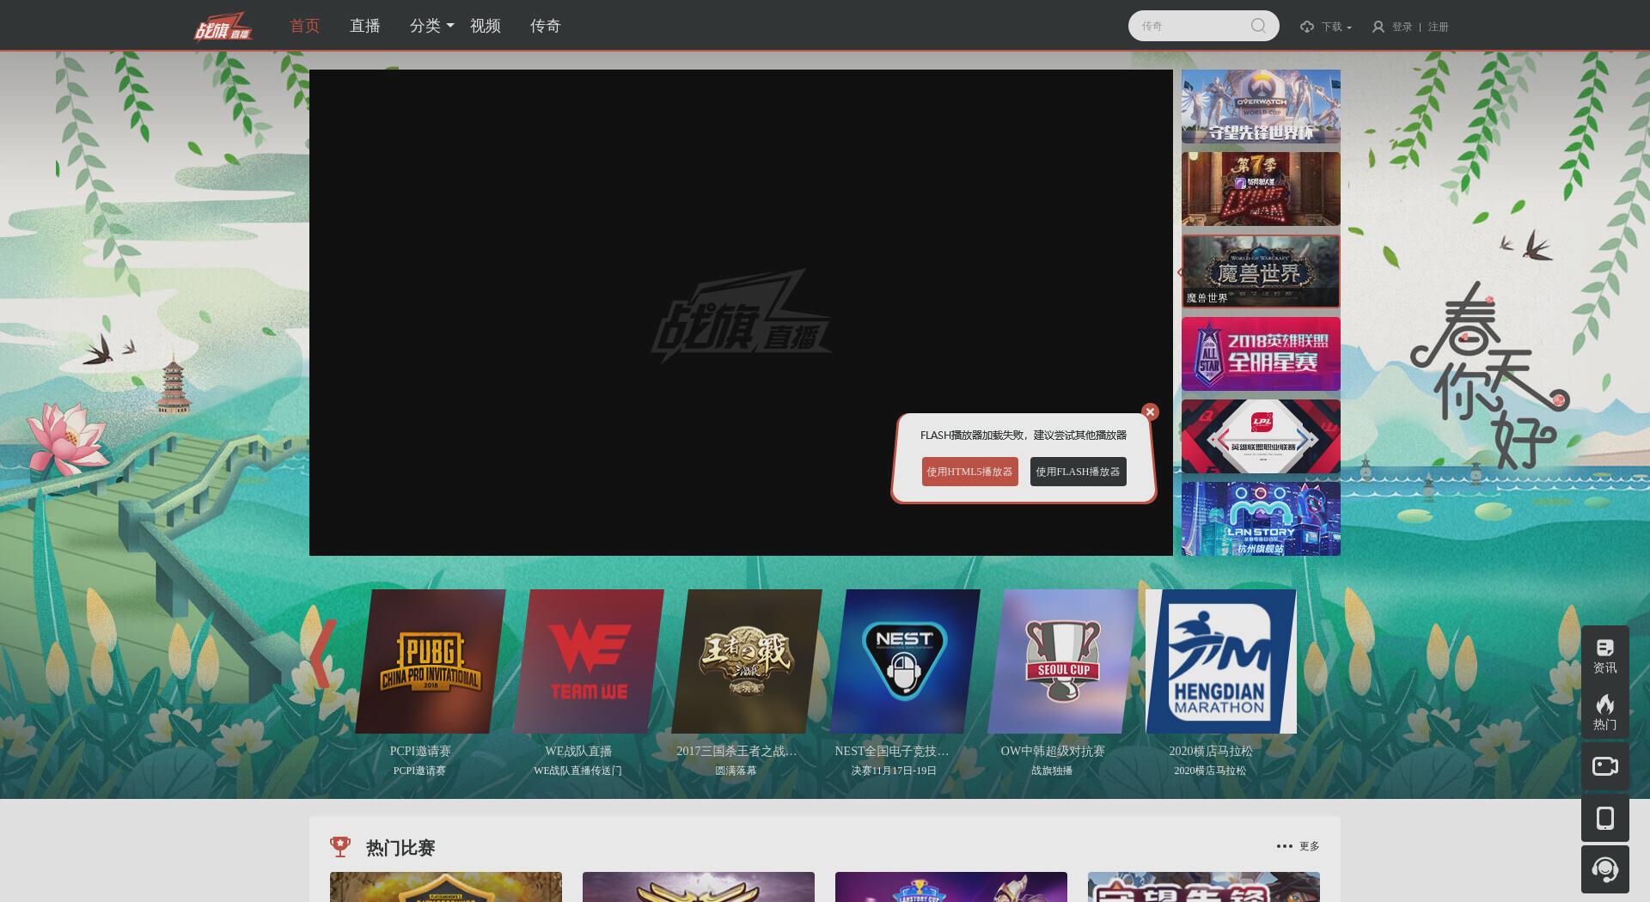The height and width of the screenshot is (902, 1650).
Task: Click the trophy icon beside 热门比赛
Action: point(340,847)
